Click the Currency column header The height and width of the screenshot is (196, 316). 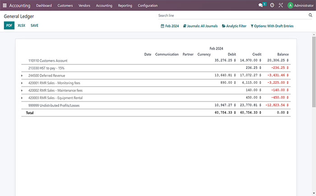pyautogui.click(x=204, y=55)
